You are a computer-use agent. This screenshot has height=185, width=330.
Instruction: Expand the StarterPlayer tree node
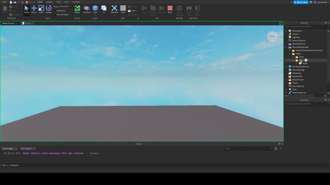pos(286,80)
